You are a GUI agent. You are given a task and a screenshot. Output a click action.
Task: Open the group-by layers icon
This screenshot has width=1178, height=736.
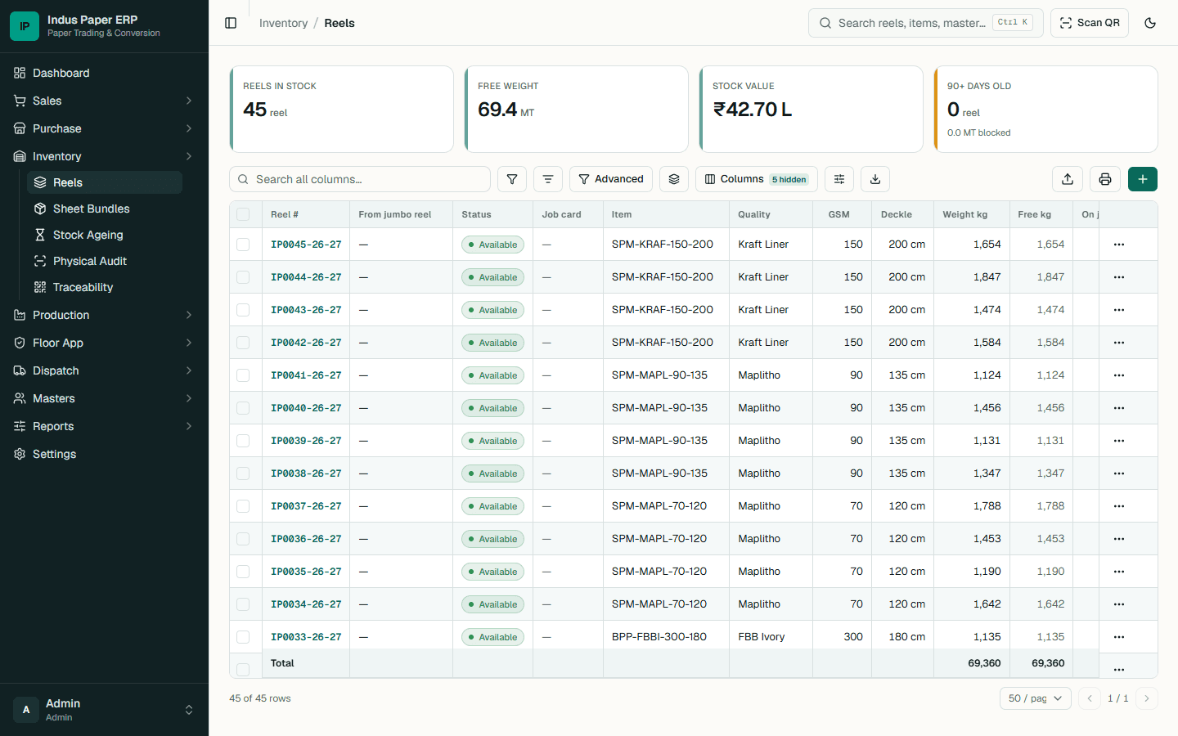click(x=674, y=179)
